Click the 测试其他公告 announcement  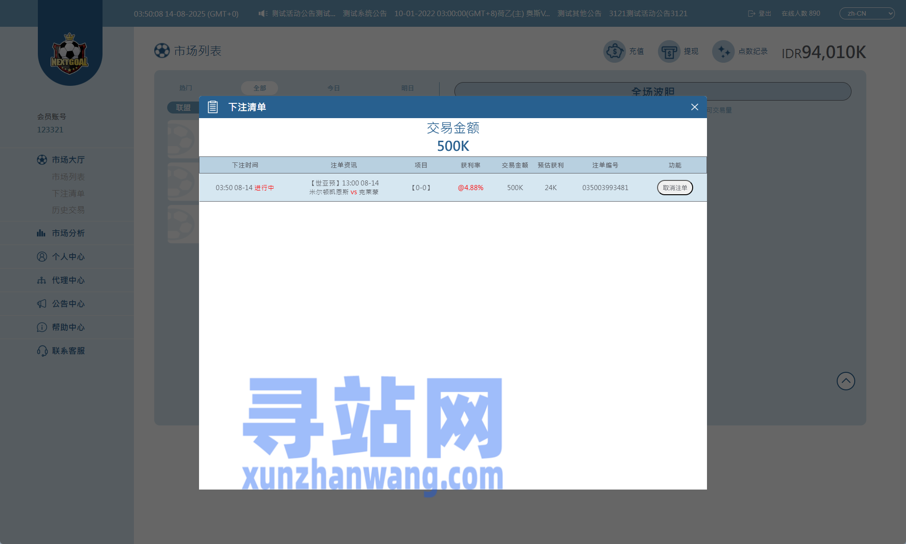tap(580, 13)
